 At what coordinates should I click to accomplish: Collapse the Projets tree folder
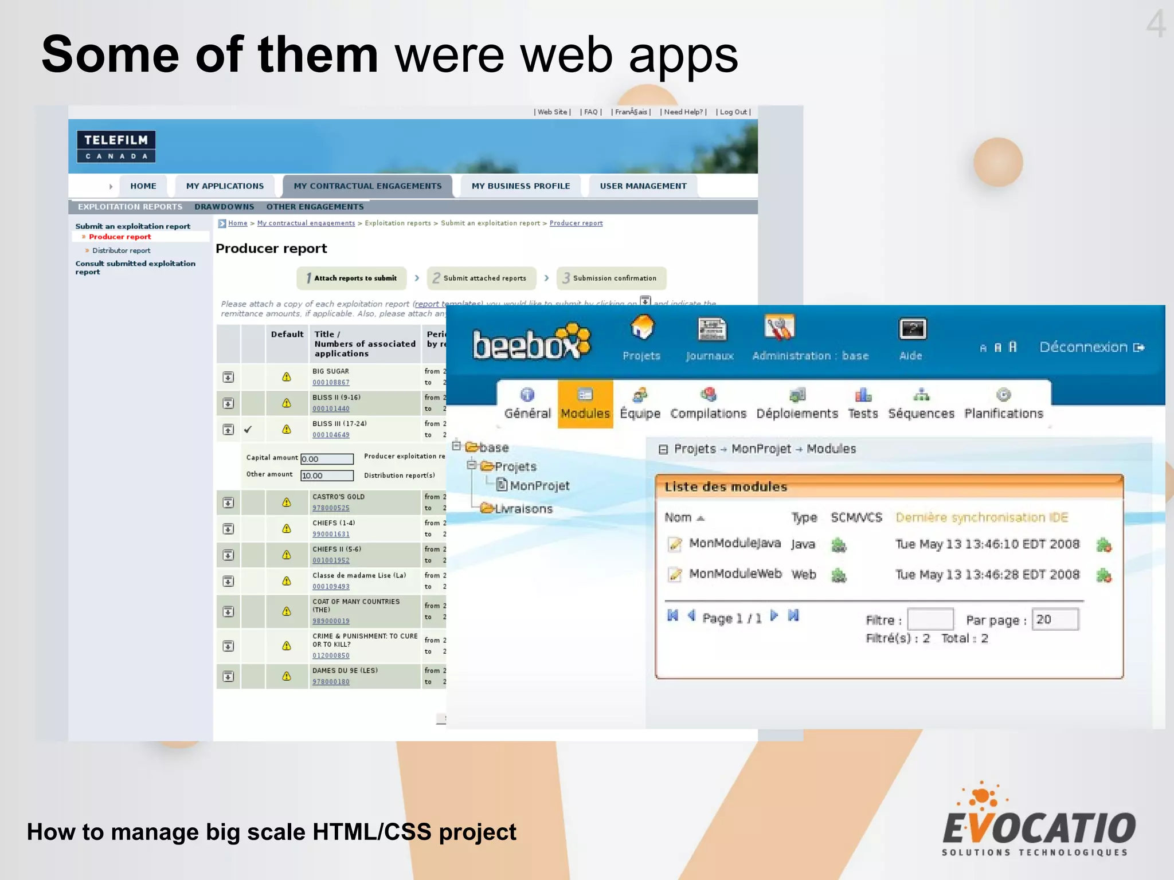[x=472, y=465]
